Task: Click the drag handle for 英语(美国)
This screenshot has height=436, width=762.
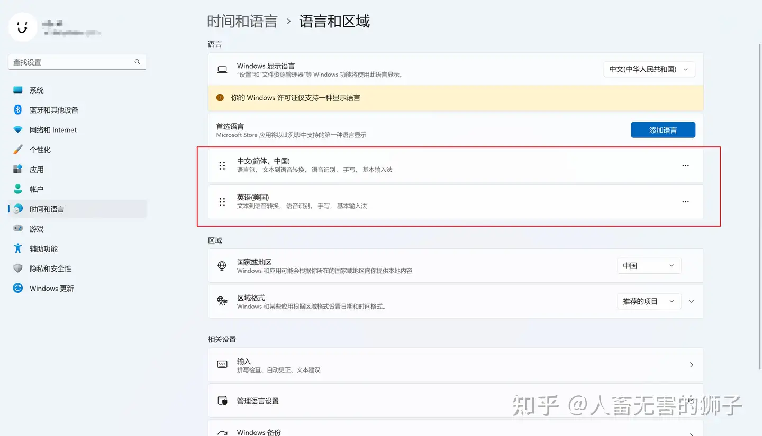Action: point(222,201)
